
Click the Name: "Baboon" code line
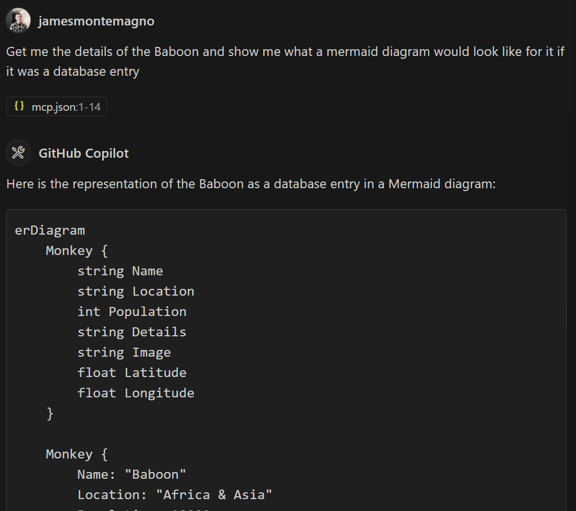pyautogui.click(x=132, y=475)
